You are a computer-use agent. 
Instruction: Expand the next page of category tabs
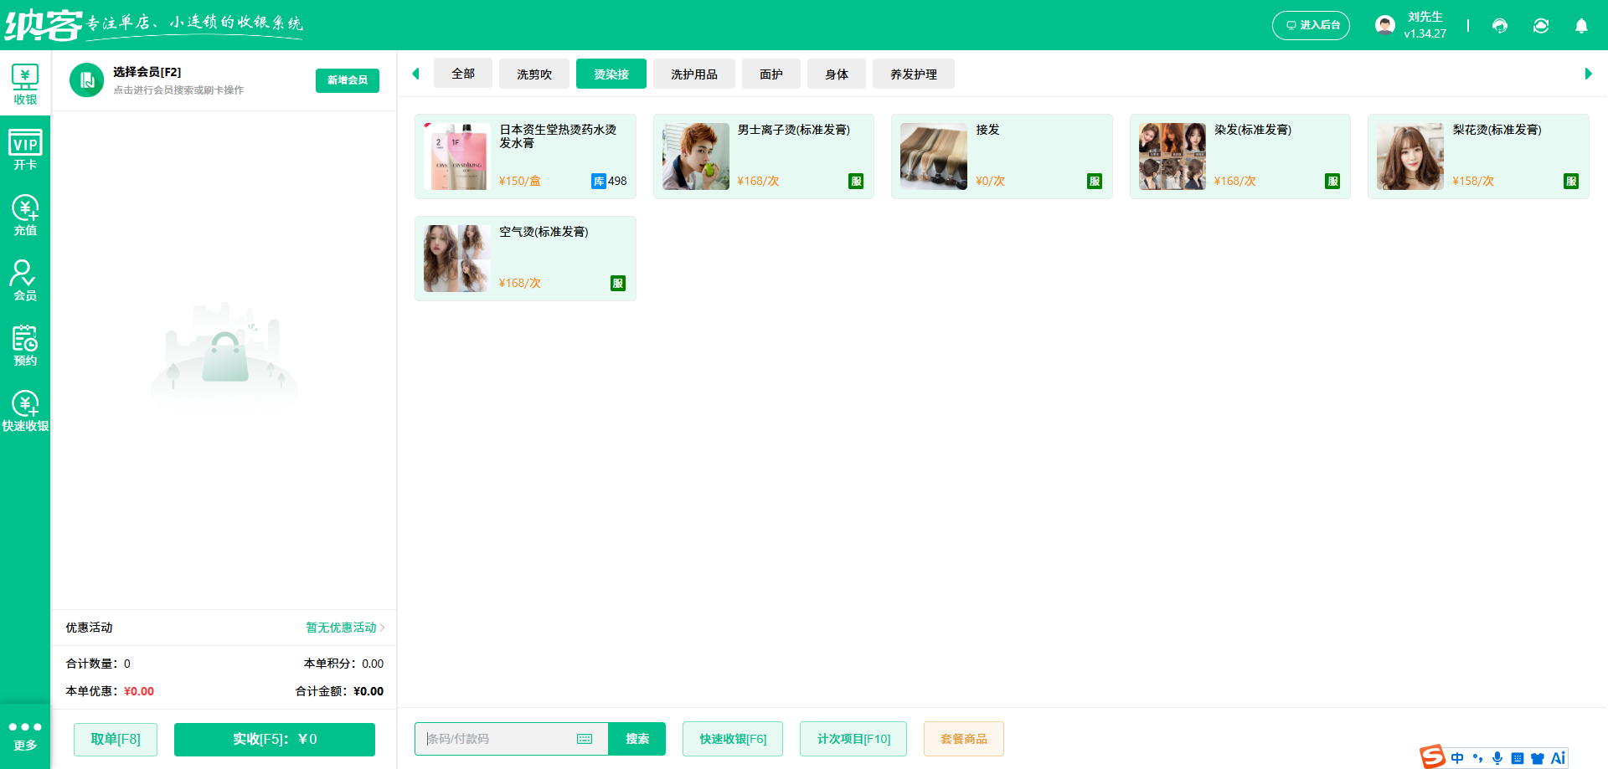(x=1587, y=74)
